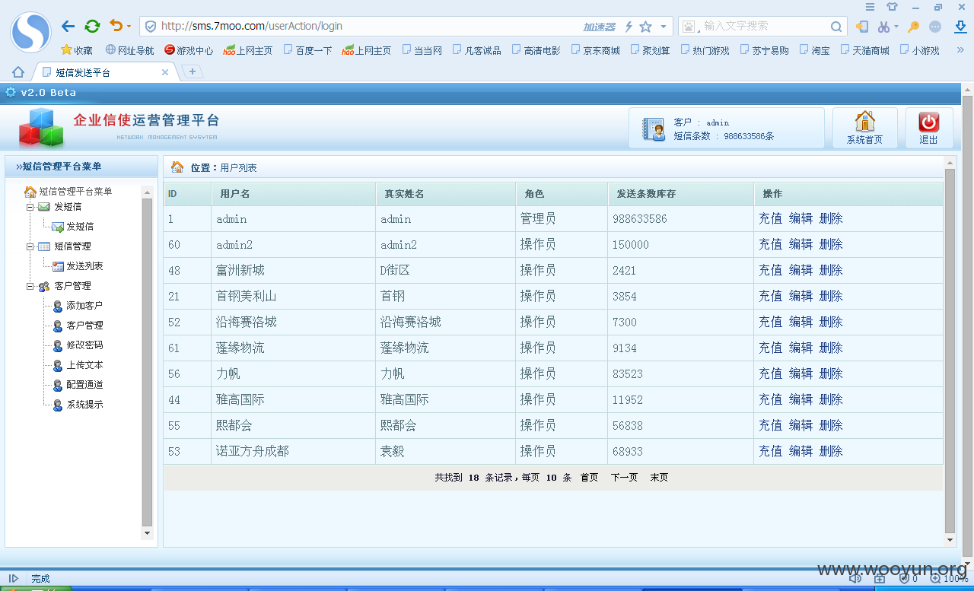Go to 末页 in pagination
The width and height of the screenshot is (974, 591).
pos(659,478)
